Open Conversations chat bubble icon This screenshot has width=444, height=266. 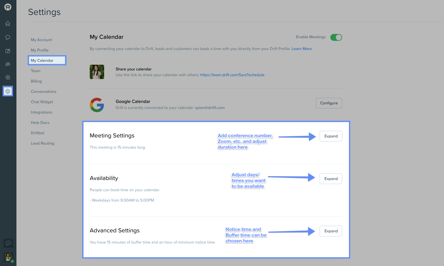click(8, 37)
